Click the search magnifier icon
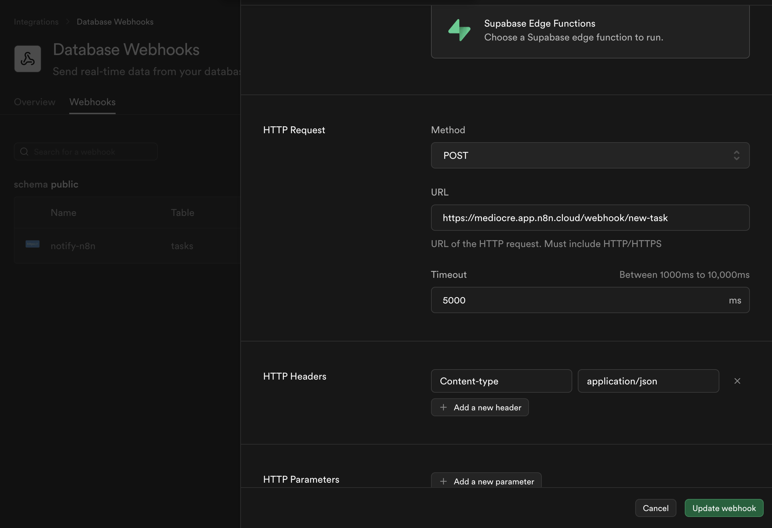The image size is (772, 528). pos(24,152)
